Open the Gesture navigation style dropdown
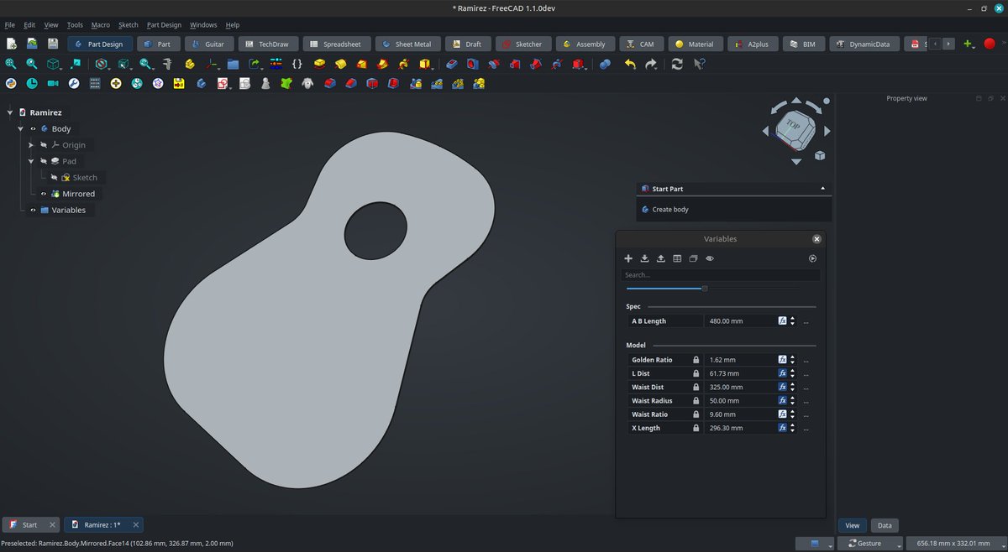The width and height of the screenshot is (1008, 552). [869, 544]
